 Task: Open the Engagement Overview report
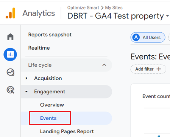[52, 105]
